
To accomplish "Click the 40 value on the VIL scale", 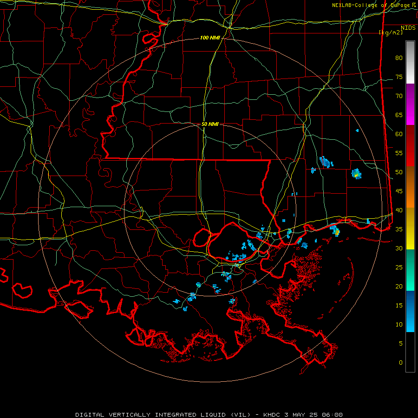I will coord(399,210).
